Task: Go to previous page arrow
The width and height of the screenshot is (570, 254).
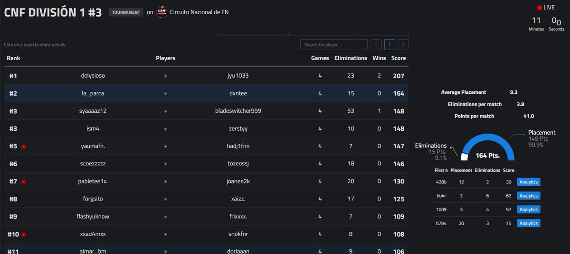Action: [x=376, y=45]
